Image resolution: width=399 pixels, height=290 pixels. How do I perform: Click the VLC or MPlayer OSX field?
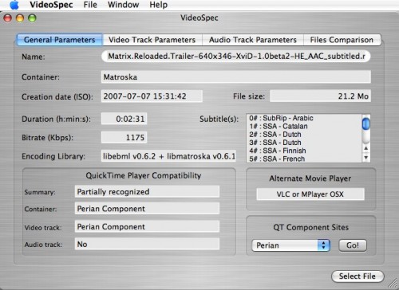(310, 194)
